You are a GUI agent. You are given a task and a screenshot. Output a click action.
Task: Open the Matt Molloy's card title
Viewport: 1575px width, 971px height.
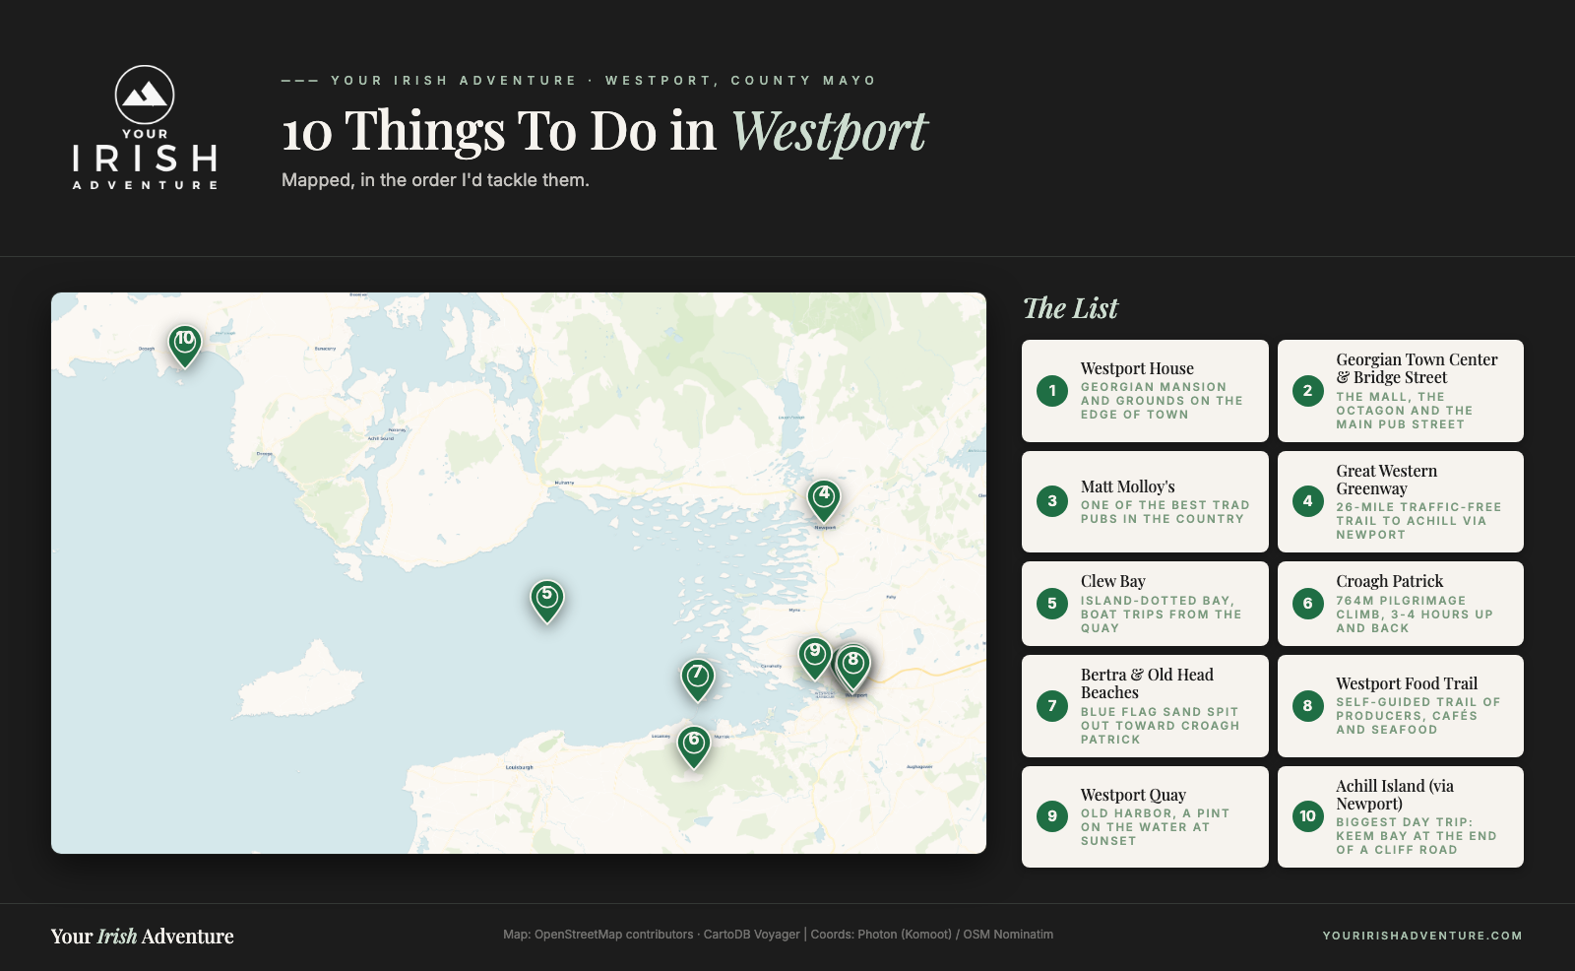[1128, 486]
